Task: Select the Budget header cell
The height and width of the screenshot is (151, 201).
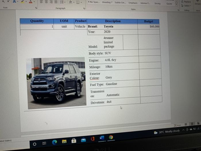Action: [x=148, y=22]
